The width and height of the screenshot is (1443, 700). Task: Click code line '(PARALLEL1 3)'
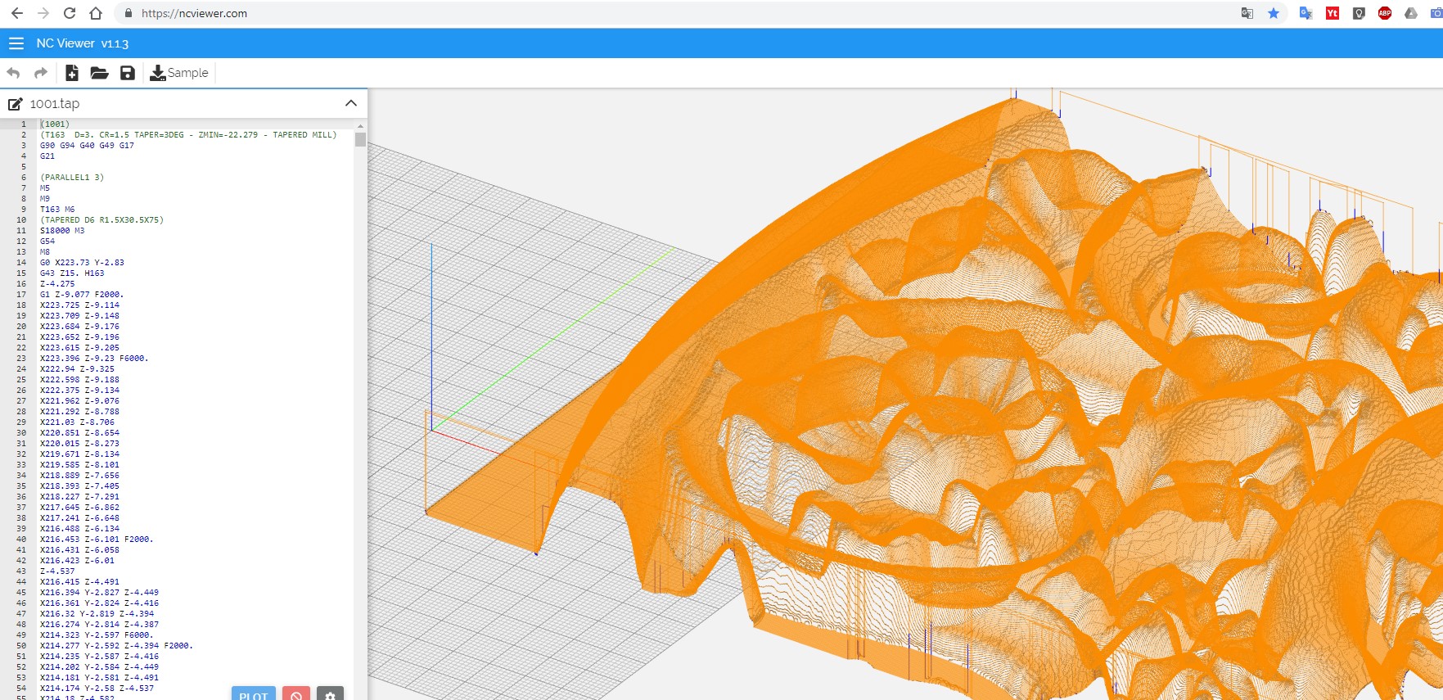pos(72,178)
